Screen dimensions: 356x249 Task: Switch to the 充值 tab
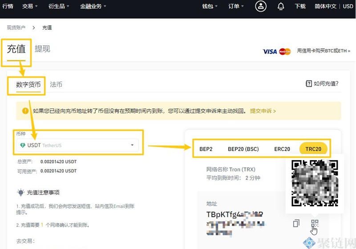click(16, 49)
